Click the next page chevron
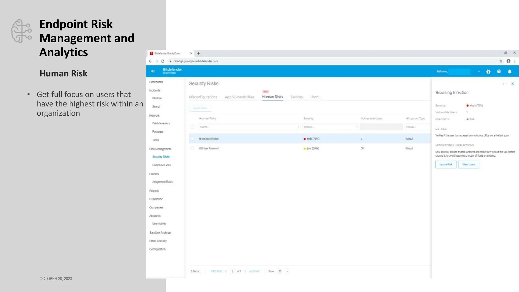This screenshot has width=519, height=292. (245, 271)
